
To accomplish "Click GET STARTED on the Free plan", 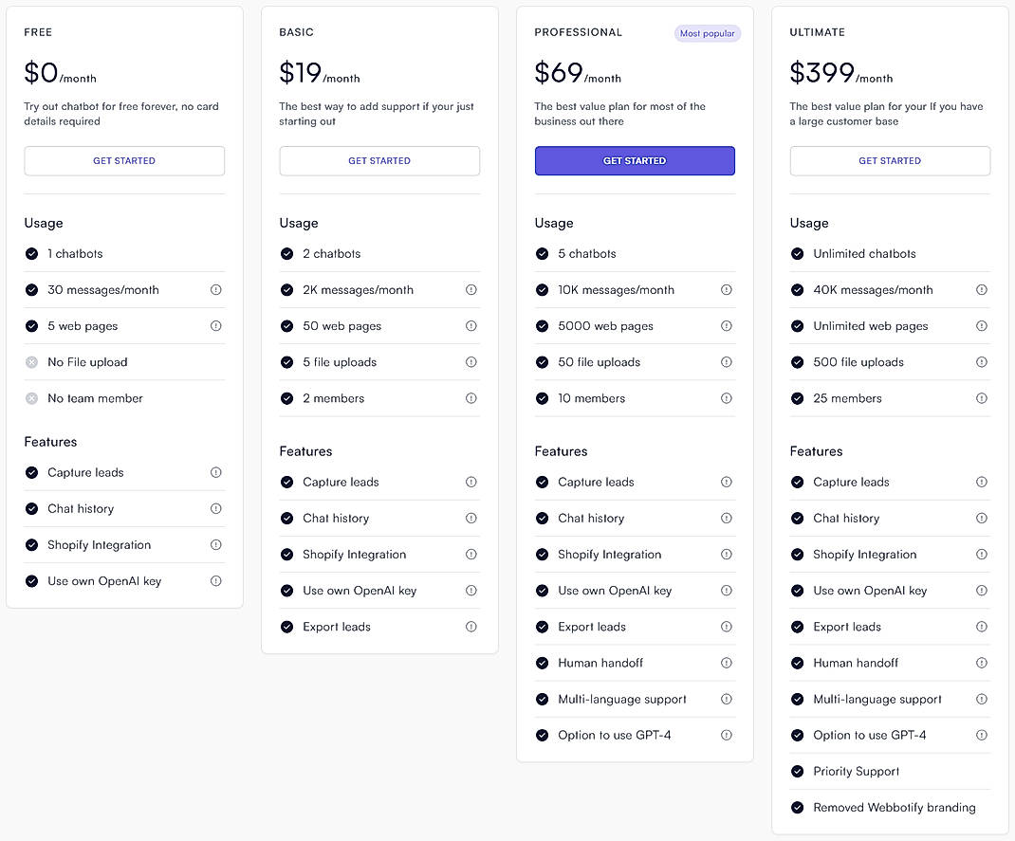I will pyautogui.click(x=123, y=160).
